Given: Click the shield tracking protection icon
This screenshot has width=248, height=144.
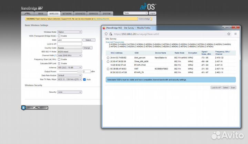Looking at the screenshot, I should point(106,34).
